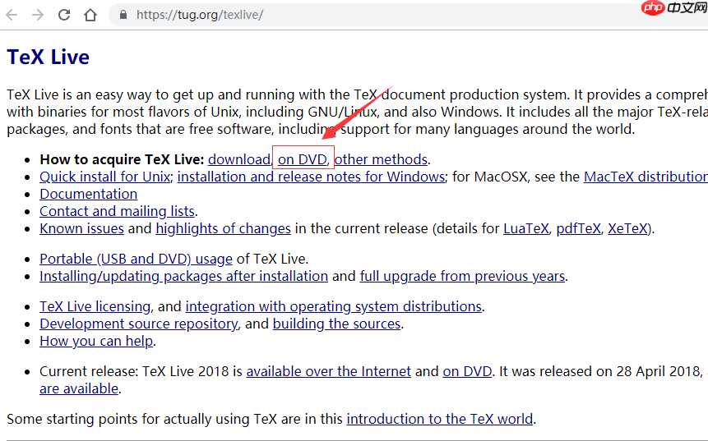Screen dimensions: 708x441
Task: Open the "other methods" link
Action: pyautogui.click(x=381, y=159)
